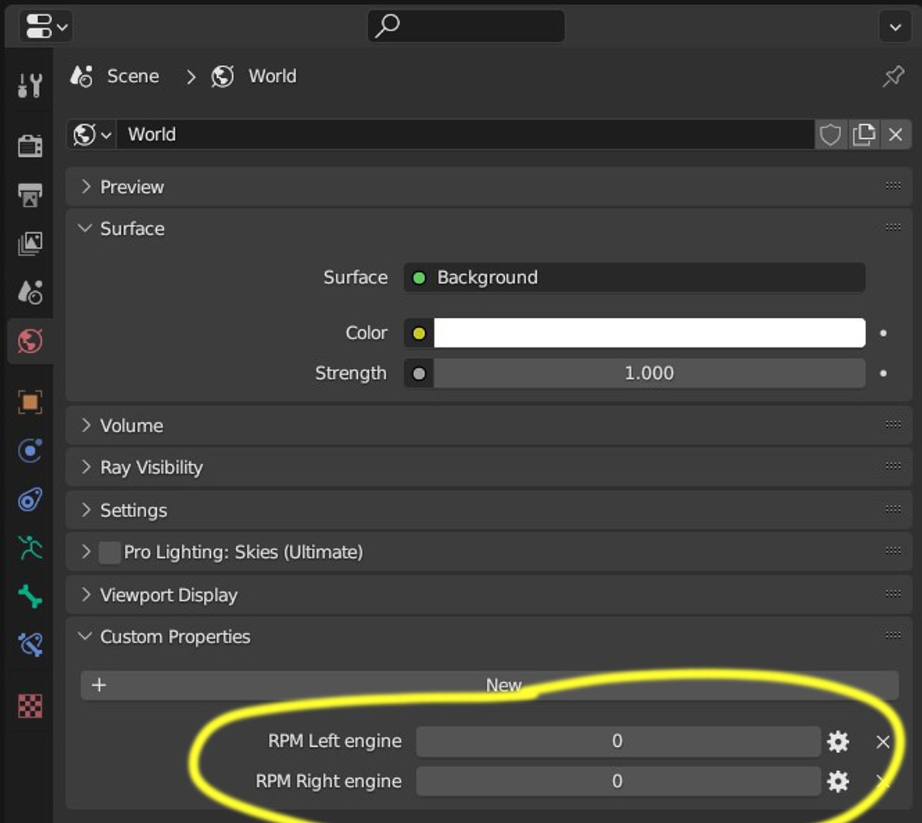Screen dimensions: 922x823
Task: Add a New custom property
Action: tap(489, 685)
